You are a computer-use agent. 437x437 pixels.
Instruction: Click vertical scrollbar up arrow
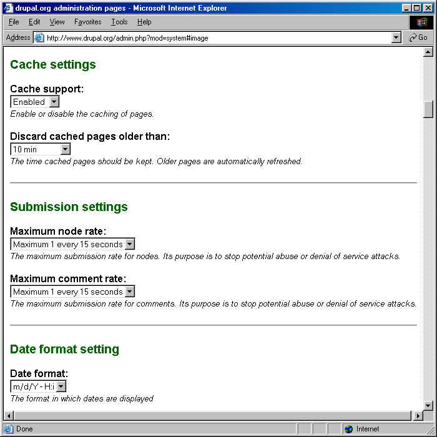pyautogui.click(x=428, y=52)
